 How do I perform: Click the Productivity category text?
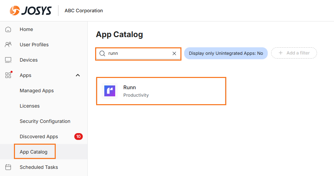click(136, 95)
